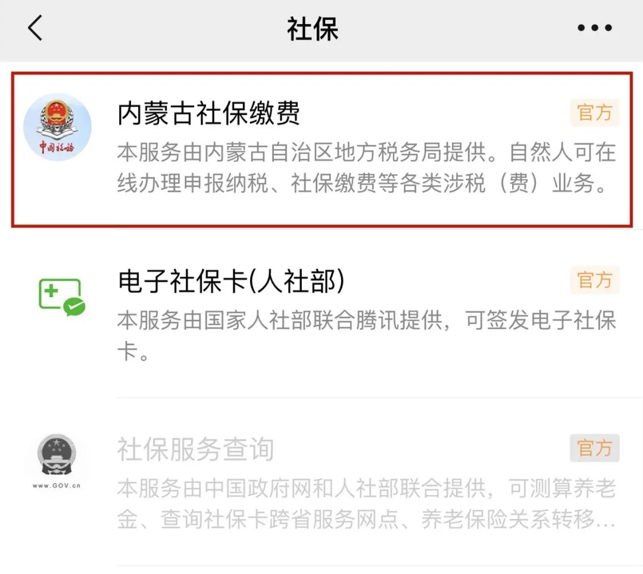643x574 pixels.
Task: Click the trailing 卡。 text under 电子社保卡
Action: coord(133,352)
